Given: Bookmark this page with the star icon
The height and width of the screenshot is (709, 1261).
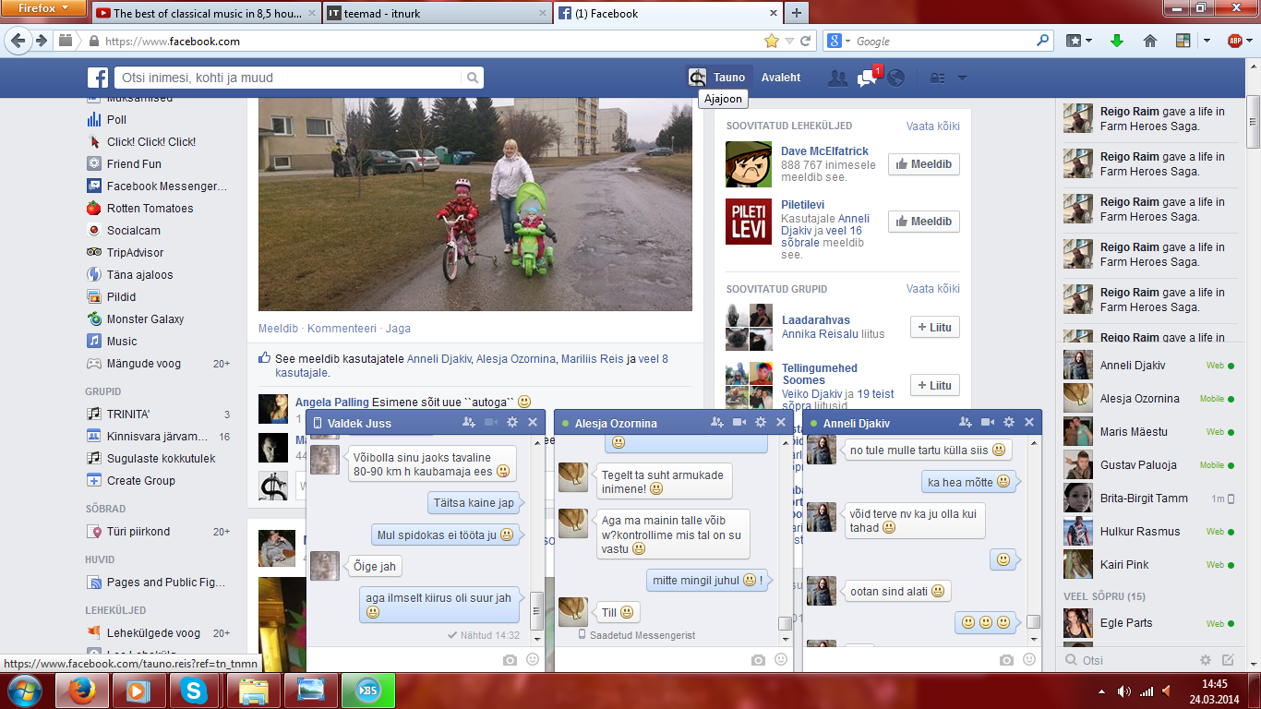Looking at the screenshot, I should click(772, 41).
